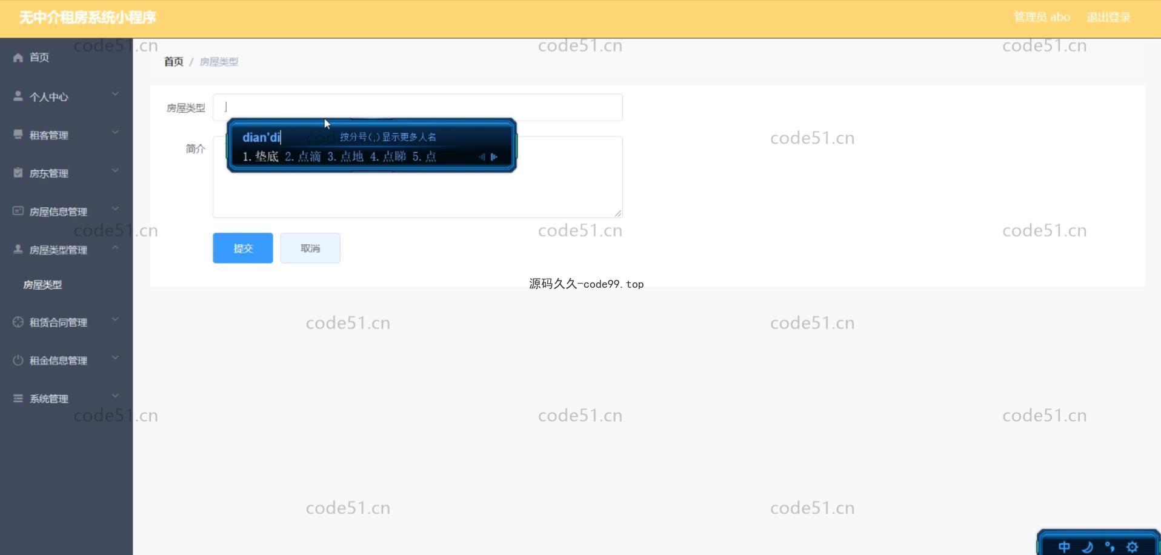
Task: Collapse the 房屋类型管理 menu chevron
Action: 115,247
